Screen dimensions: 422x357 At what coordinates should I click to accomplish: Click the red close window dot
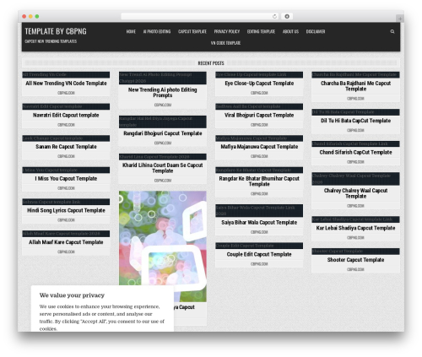24,17
